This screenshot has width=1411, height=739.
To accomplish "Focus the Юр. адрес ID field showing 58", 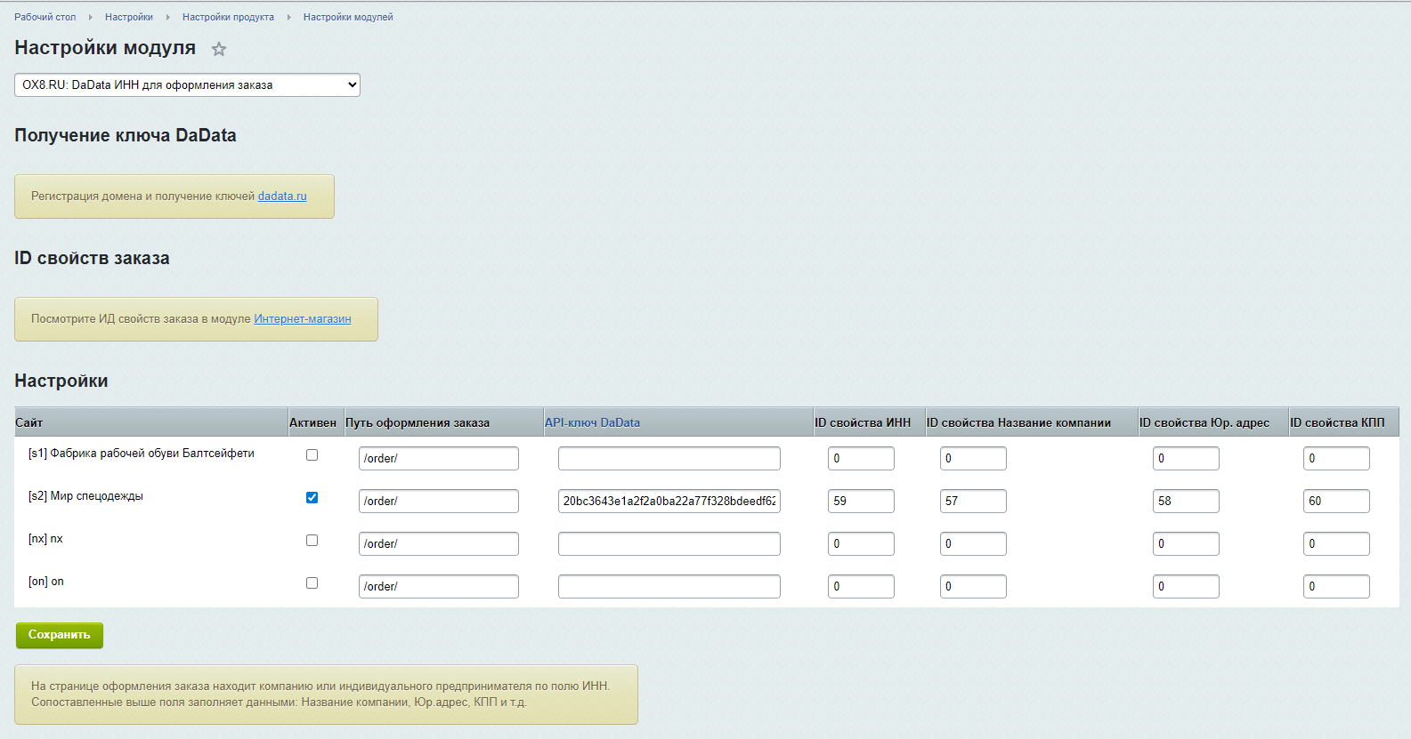I will pyautogui.click(x=1185, y=502).
